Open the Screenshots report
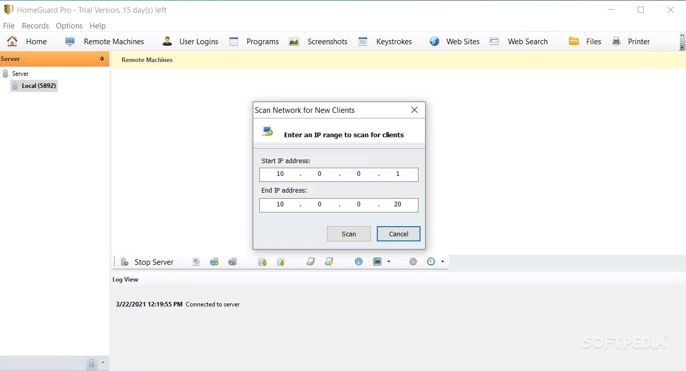 [x=318, y=42]
